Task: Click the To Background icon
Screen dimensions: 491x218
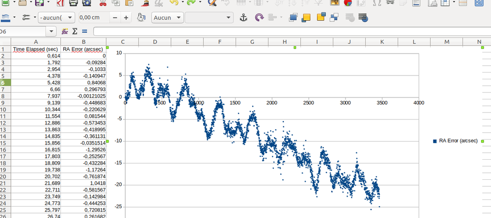Action: coord(363,18)
